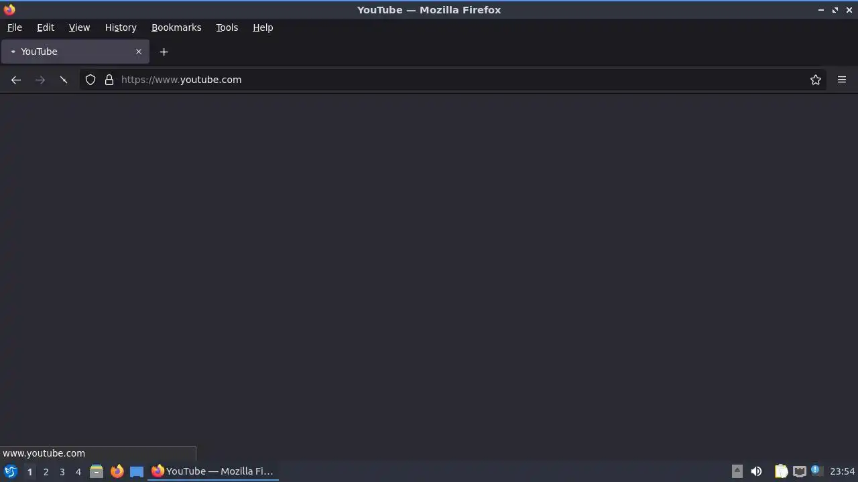Screen dimensions: 858x482
Task: Open the Help menu
Action: 263,27
